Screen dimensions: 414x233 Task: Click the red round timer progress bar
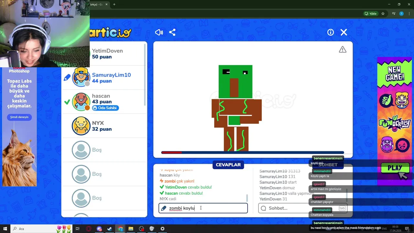coord(171,152)
